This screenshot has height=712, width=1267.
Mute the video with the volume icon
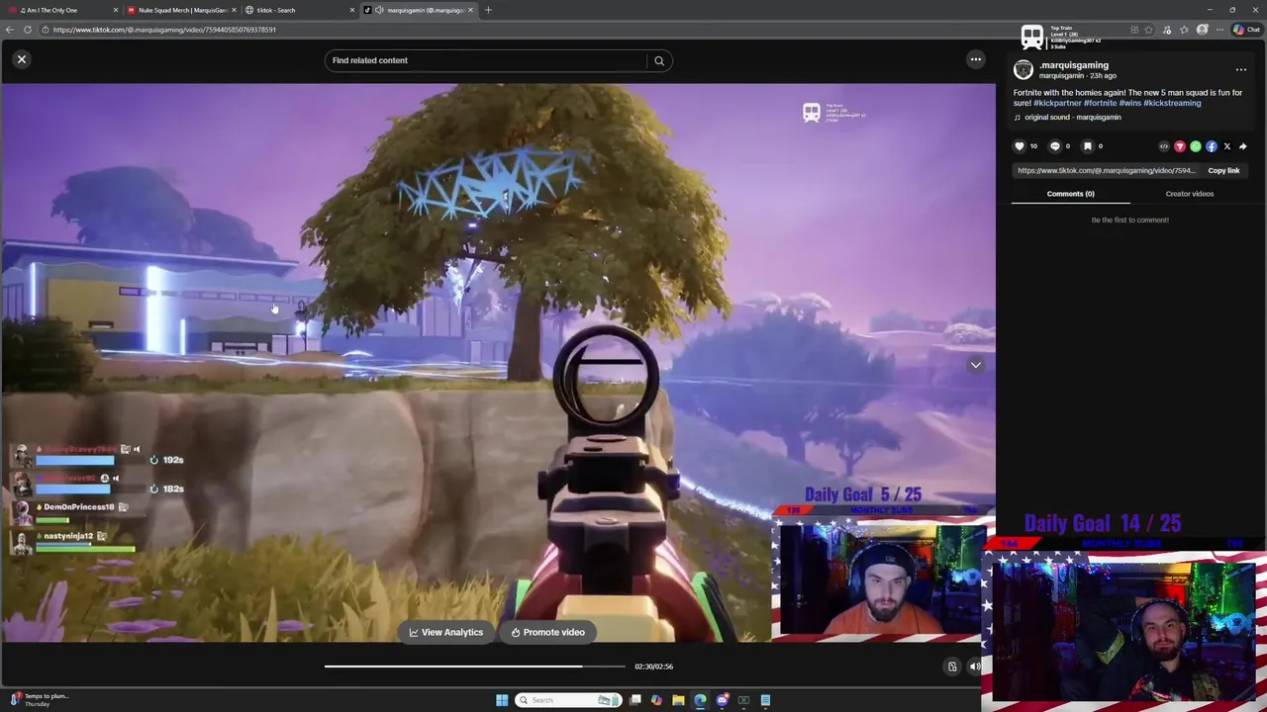(x=975, y=667)
